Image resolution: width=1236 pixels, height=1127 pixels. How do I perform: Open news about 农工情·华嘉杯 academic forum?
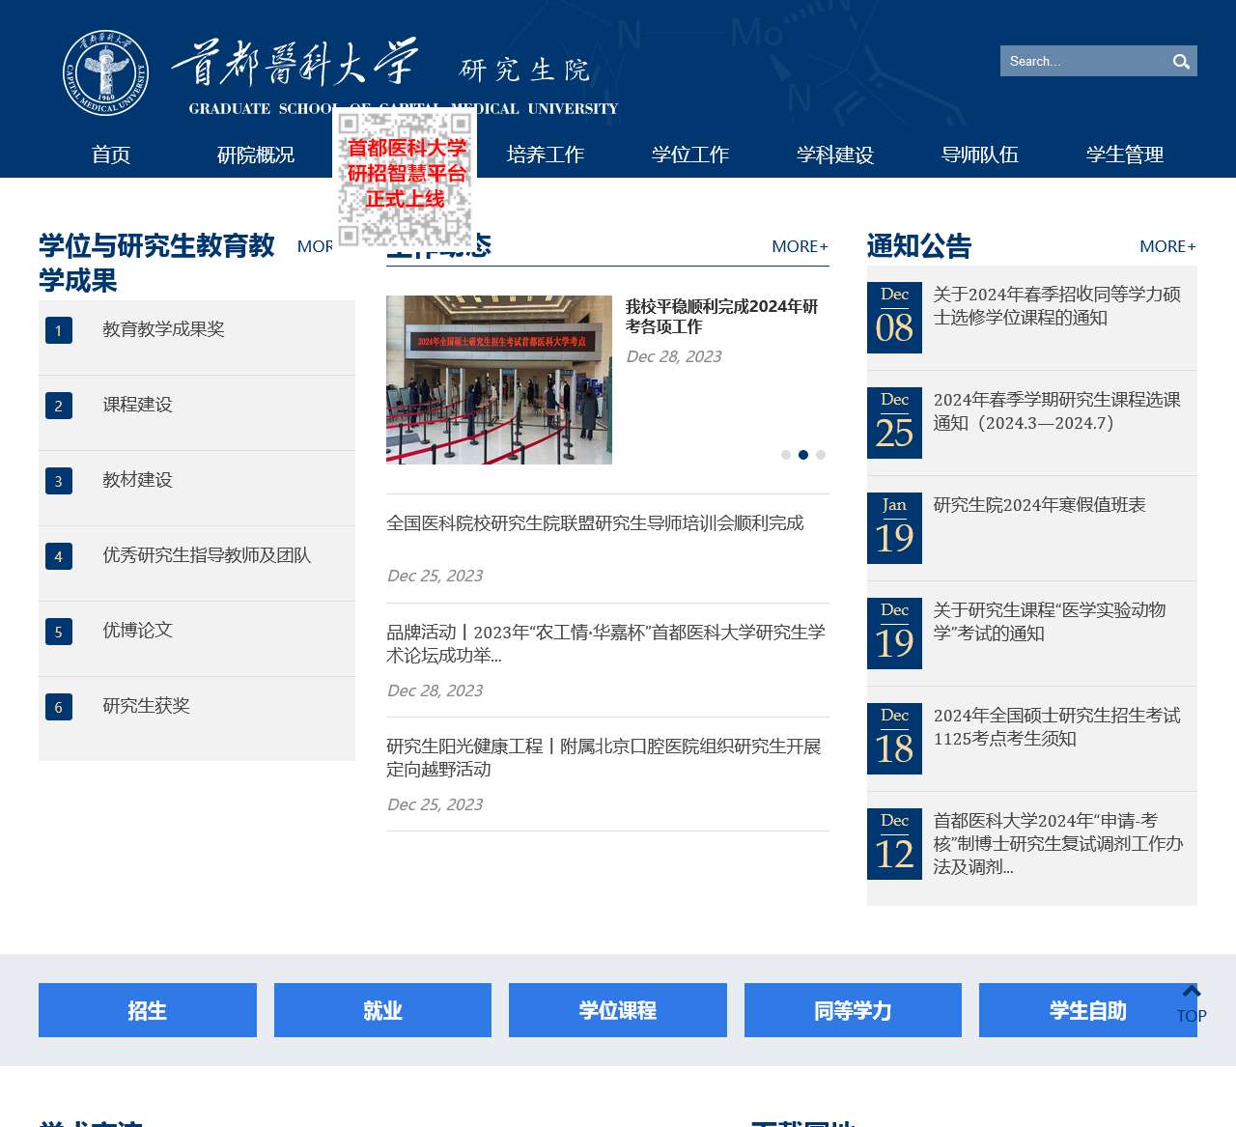(606, 644)
